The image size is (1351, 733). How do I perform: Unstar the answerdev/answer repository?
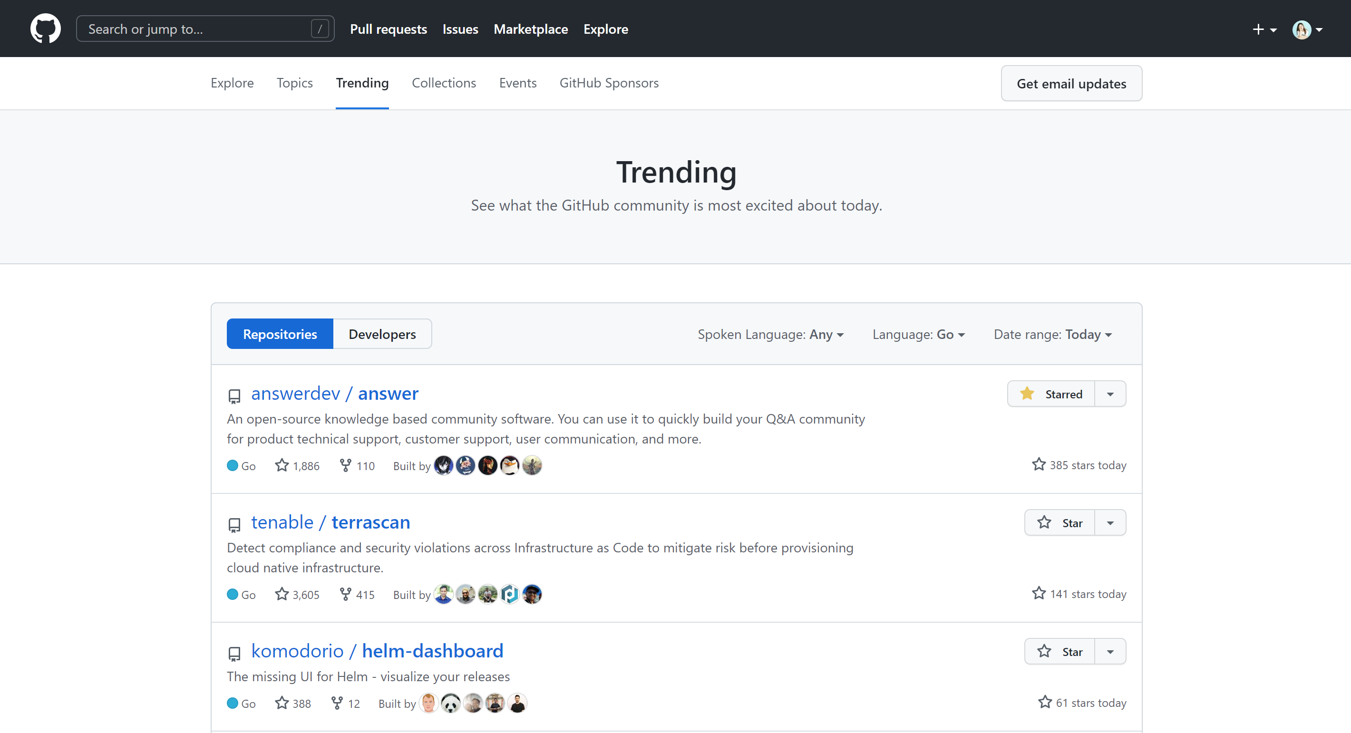pyautogui.click(x=1051, y=394)
